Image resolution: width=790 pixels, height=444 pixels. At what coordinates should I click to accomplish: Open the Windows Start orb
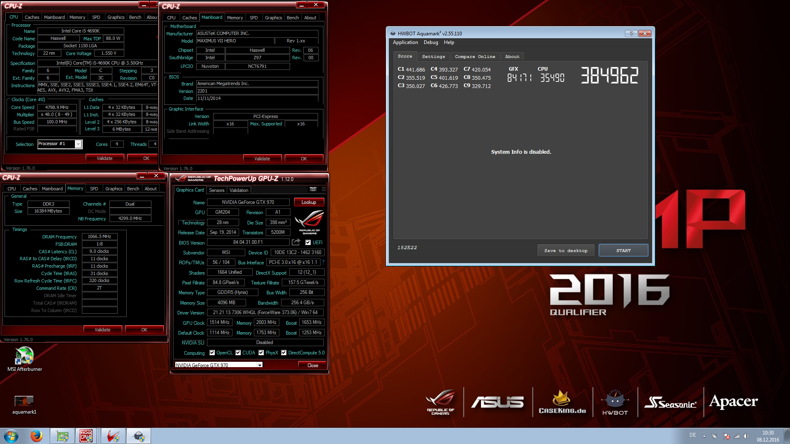[x=11, y=436]
